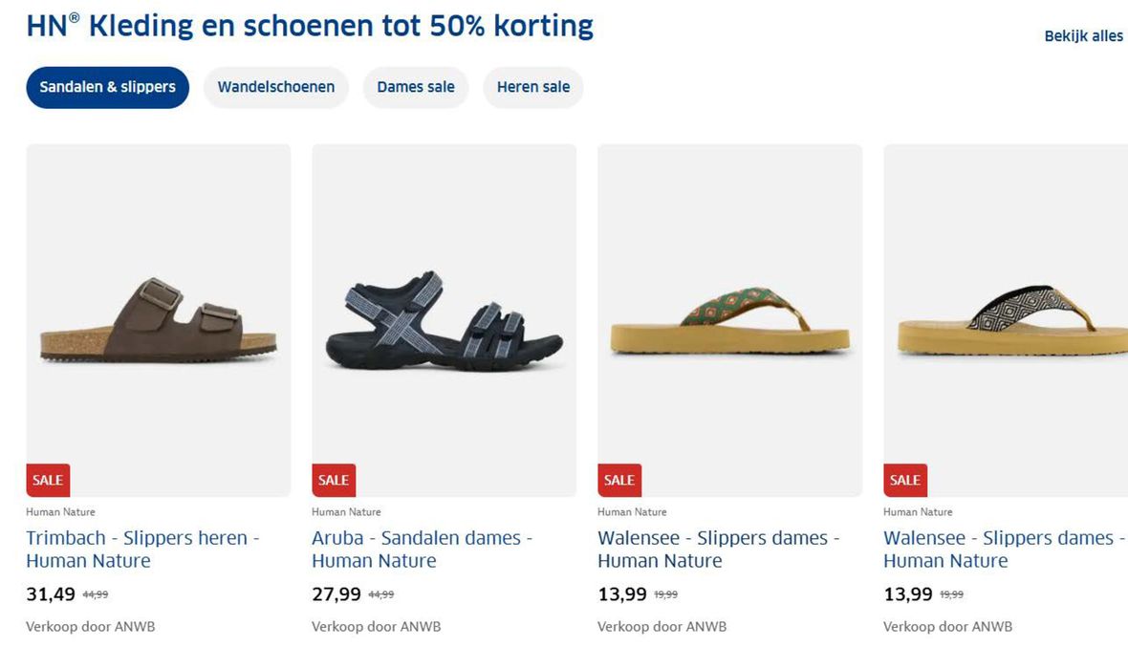Viewport: 1128px width, 669px height.
Task: Select the Sandalen & slippers filter tab
Action: click(107, 87)
